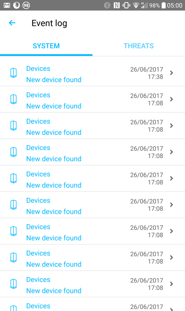185x311 pixels.
Task: Tap the NFC icon in status bar
Action: 117,5
